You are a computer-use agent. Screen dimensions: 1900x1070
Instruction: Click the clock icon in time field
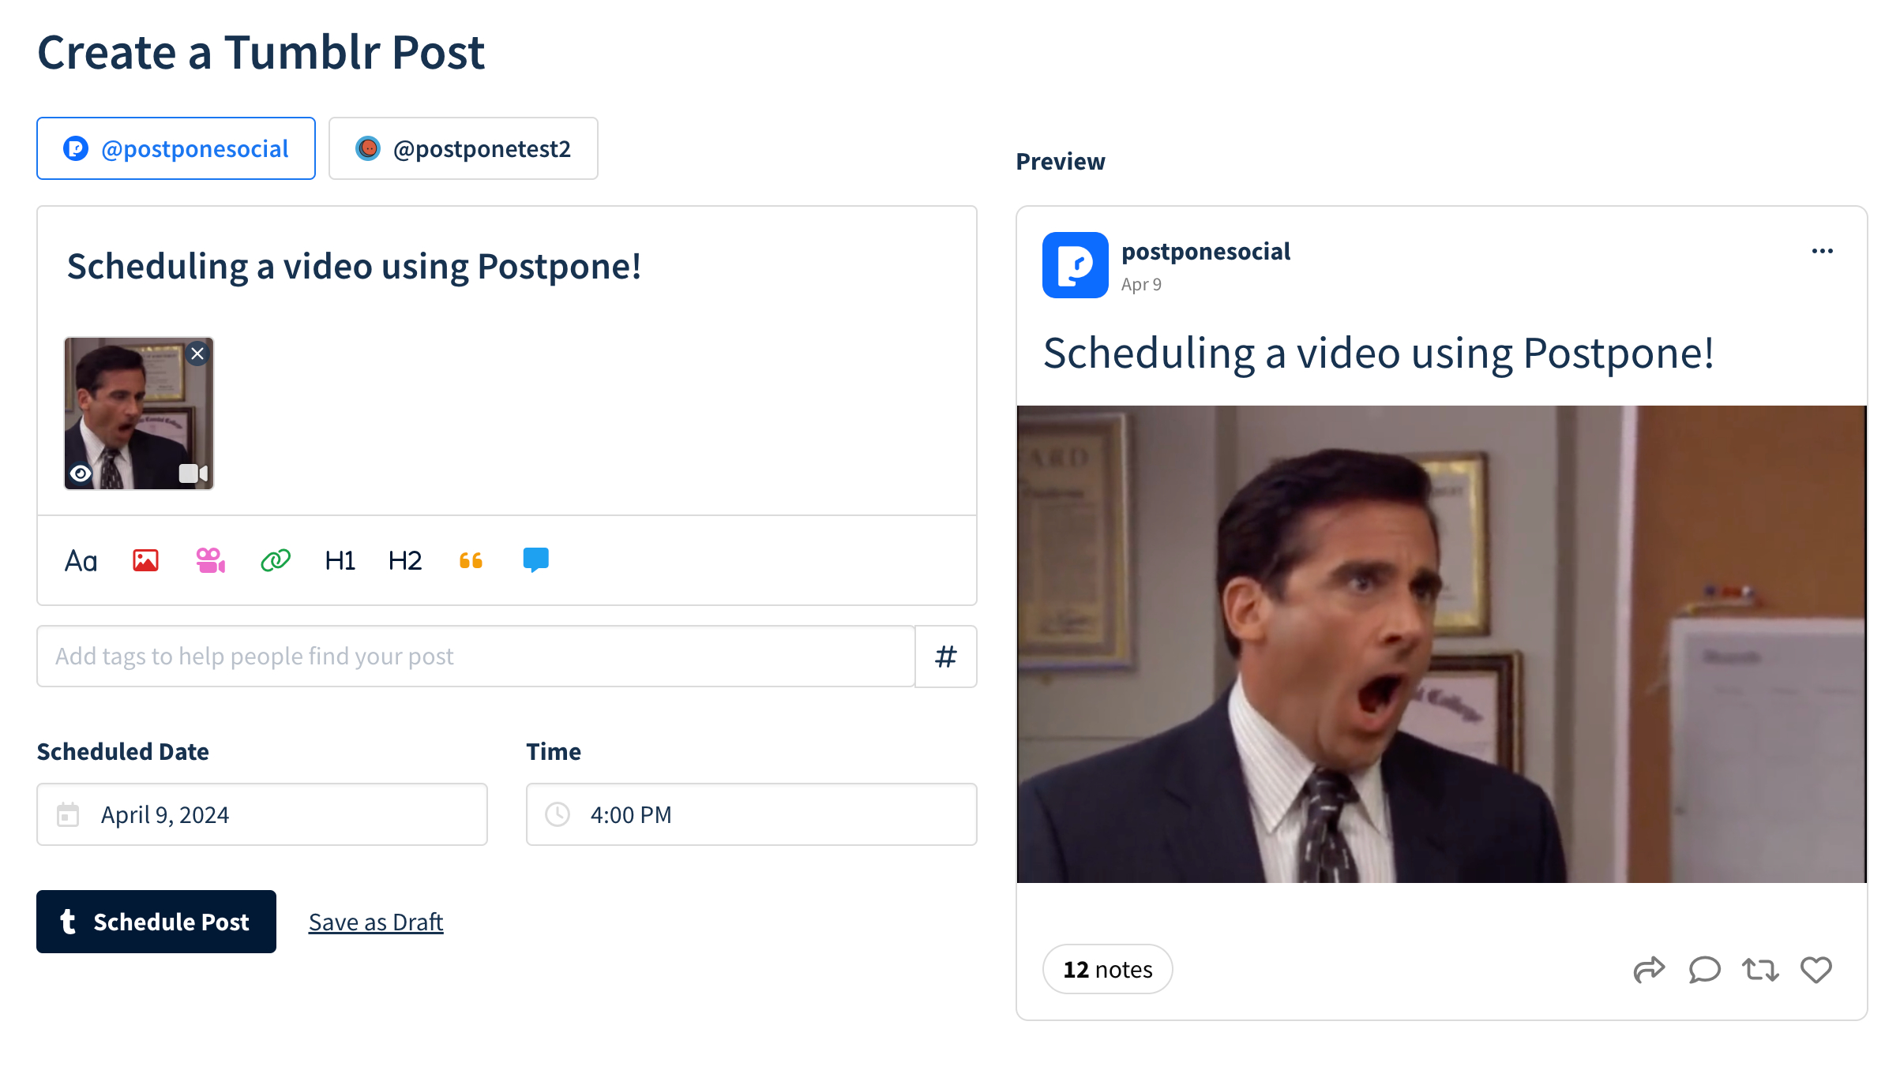point(558,814)
